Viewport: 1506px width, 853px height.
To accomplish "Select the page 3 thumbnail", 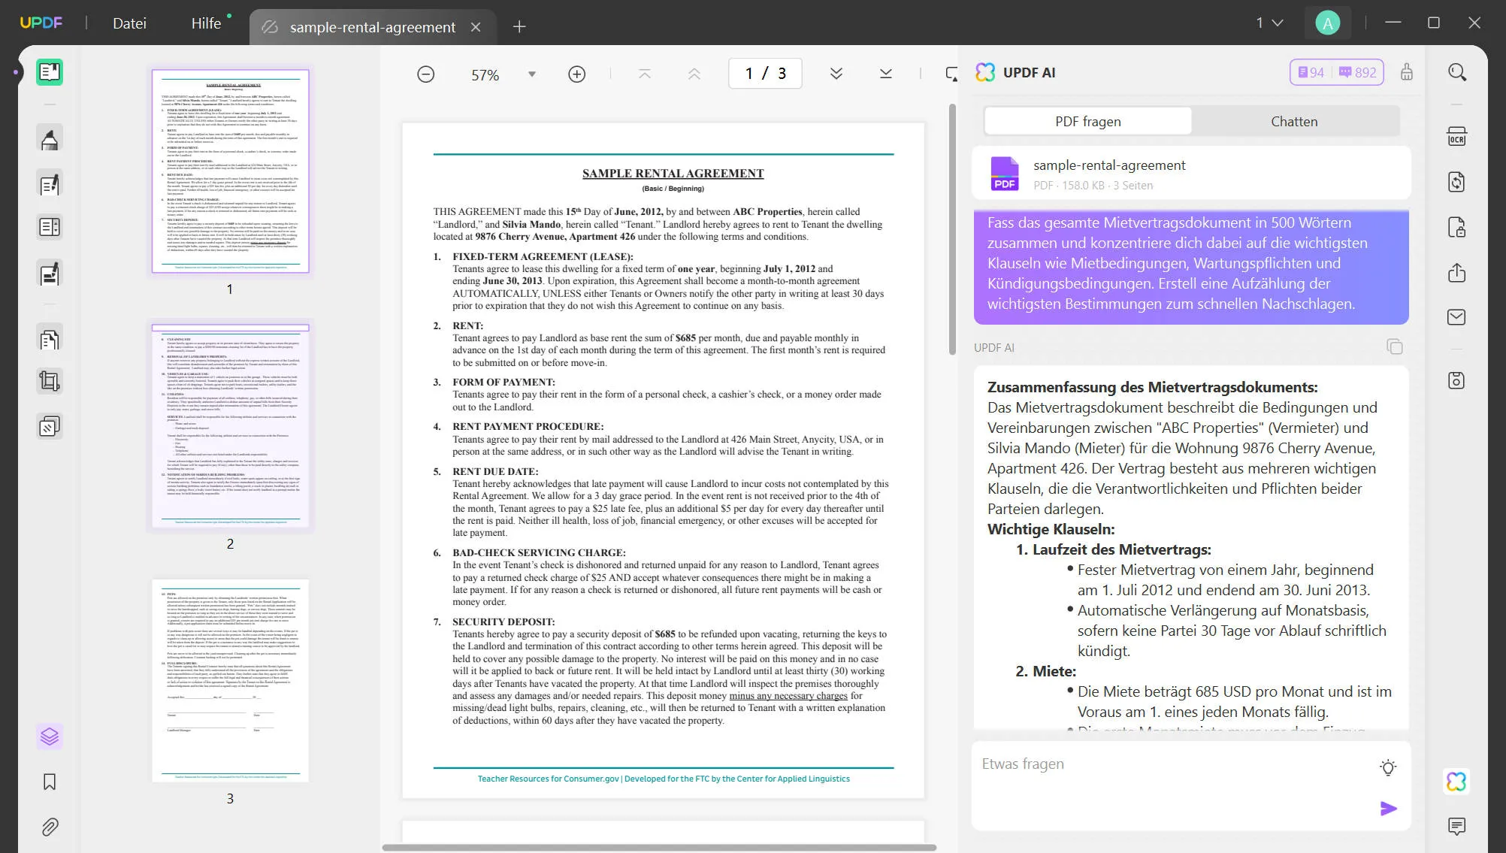I will point(230,680).
